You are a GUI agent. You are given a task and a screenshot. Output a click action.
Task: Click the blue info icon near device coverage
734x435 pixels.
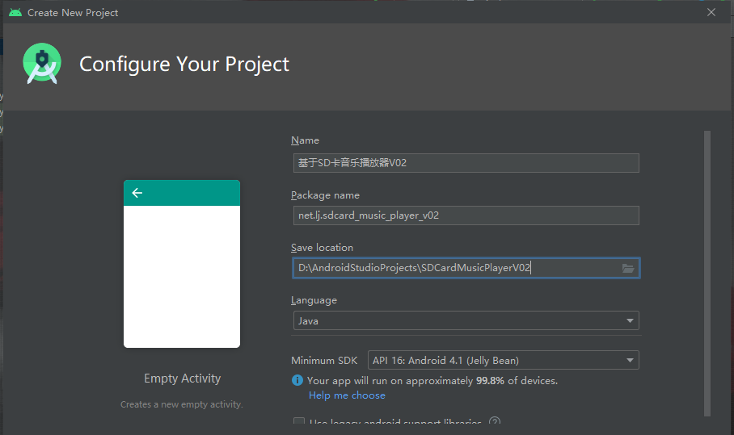click(297, 380)
